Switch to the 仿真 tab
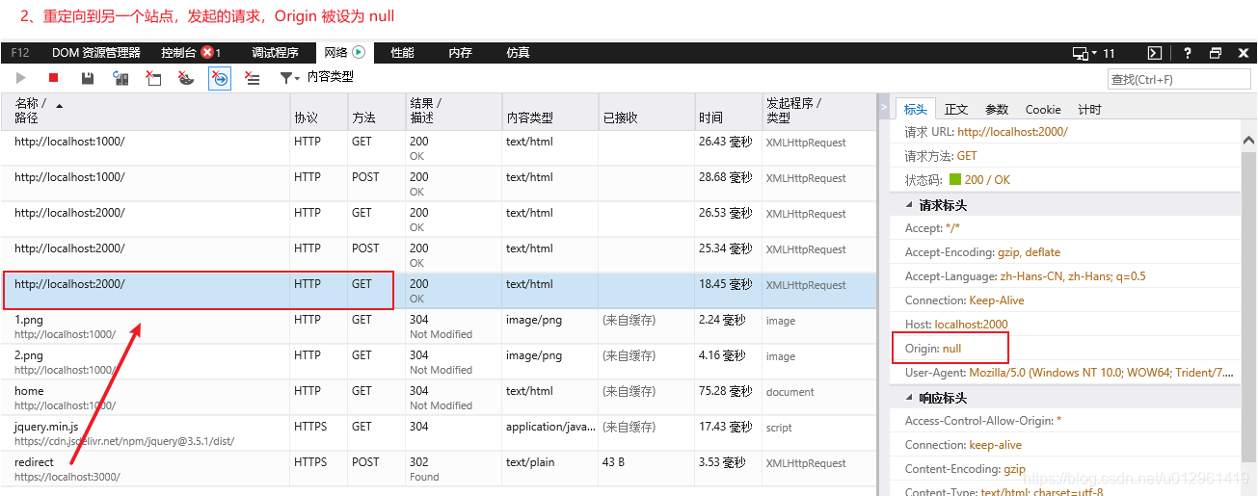Image resolution: width=1258 pixels, height=496 pixels. point(518,53)
